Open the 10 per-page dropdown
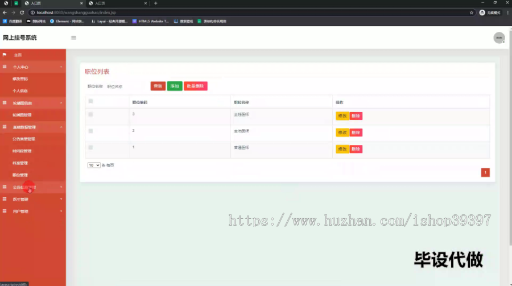The width and height of the screenshot is (512, 286). tap(94, 165)
